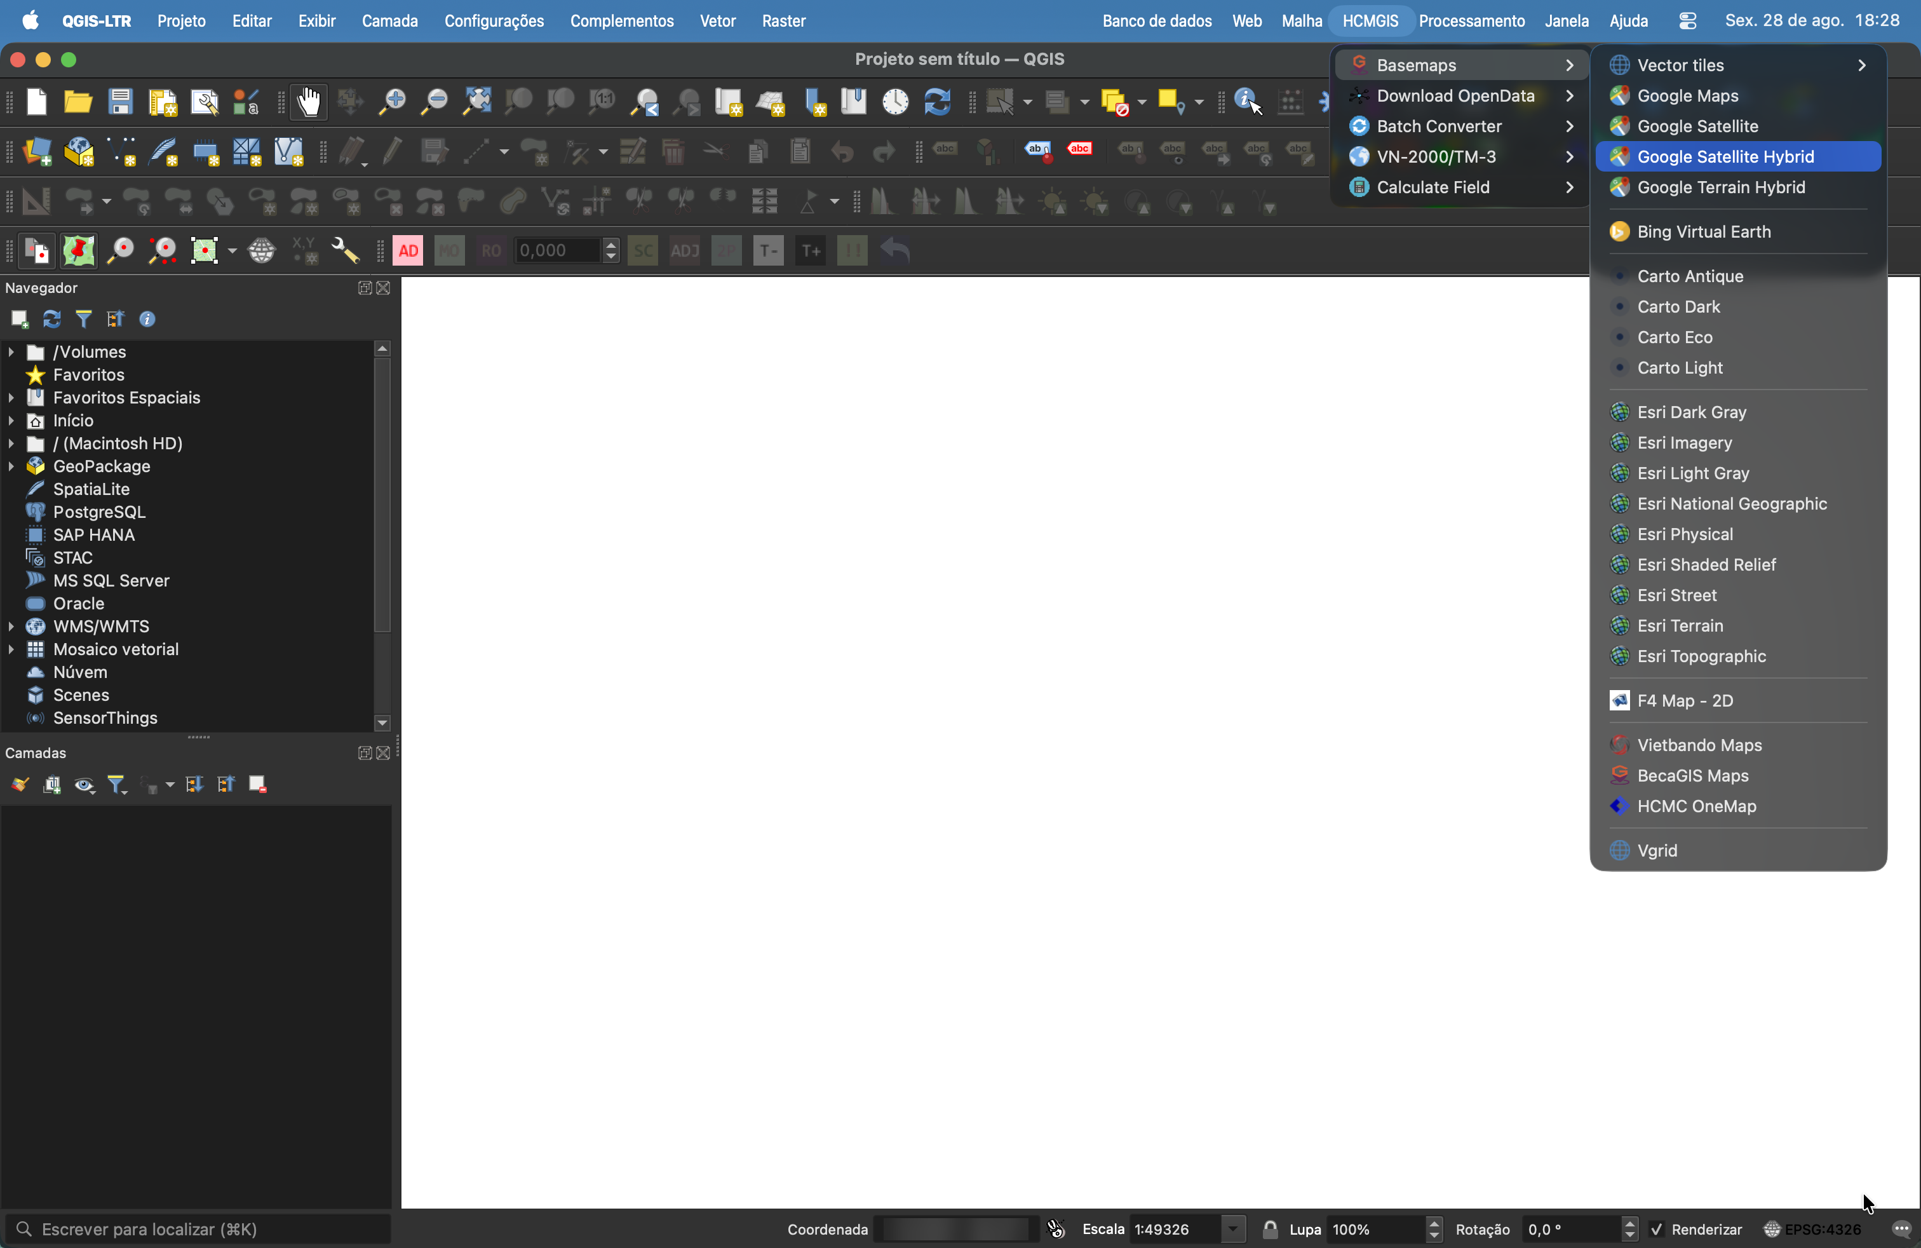Expand the WMS/WMTS tree node
This screenshot has width=1921, height=1248.
tap(11, 627)
